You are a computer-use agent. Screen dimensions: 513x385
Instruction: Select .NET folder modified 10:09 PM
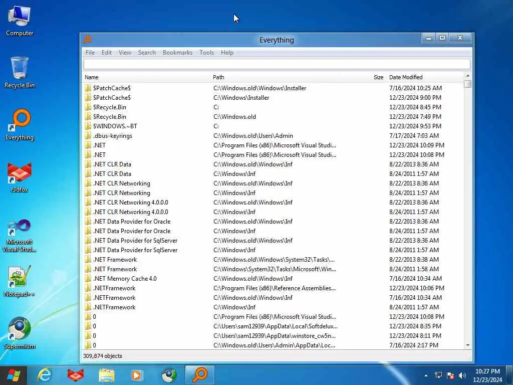click(x=274, y=145)
